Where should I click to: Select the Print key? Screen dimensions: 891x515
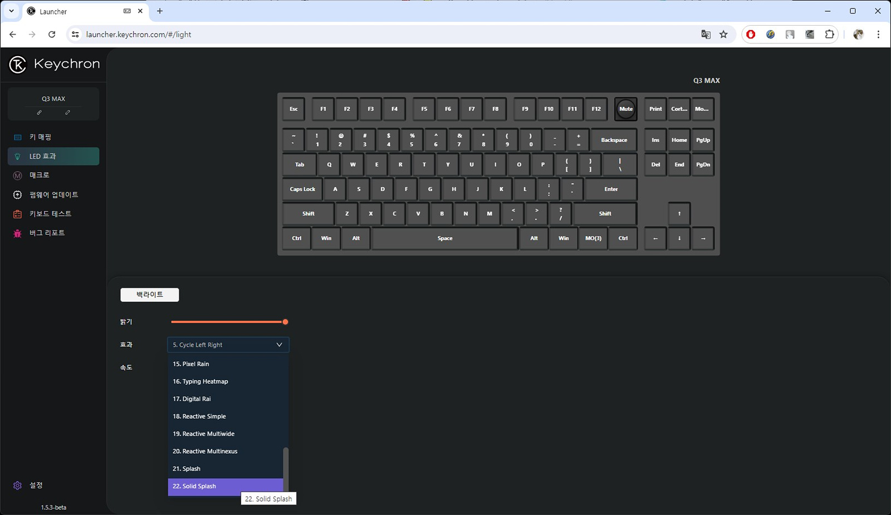click(655, 109)
